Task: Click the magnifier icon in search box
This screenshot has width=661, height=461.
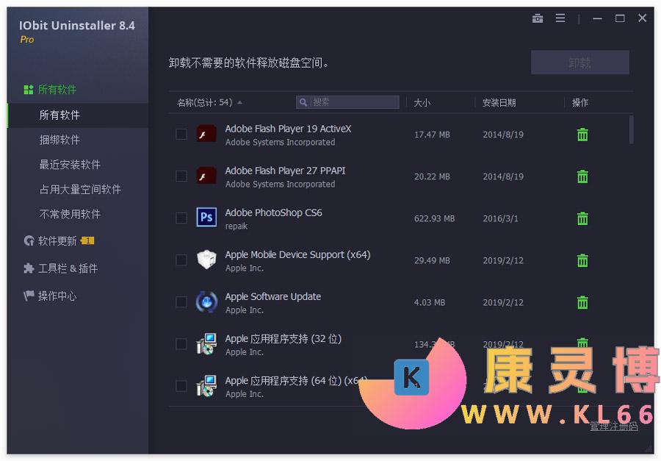Action: [x=303, y=102]
